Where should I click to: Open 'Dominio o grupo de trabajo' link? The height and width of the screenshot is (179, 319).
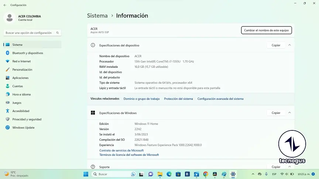(x=142, y=99)
